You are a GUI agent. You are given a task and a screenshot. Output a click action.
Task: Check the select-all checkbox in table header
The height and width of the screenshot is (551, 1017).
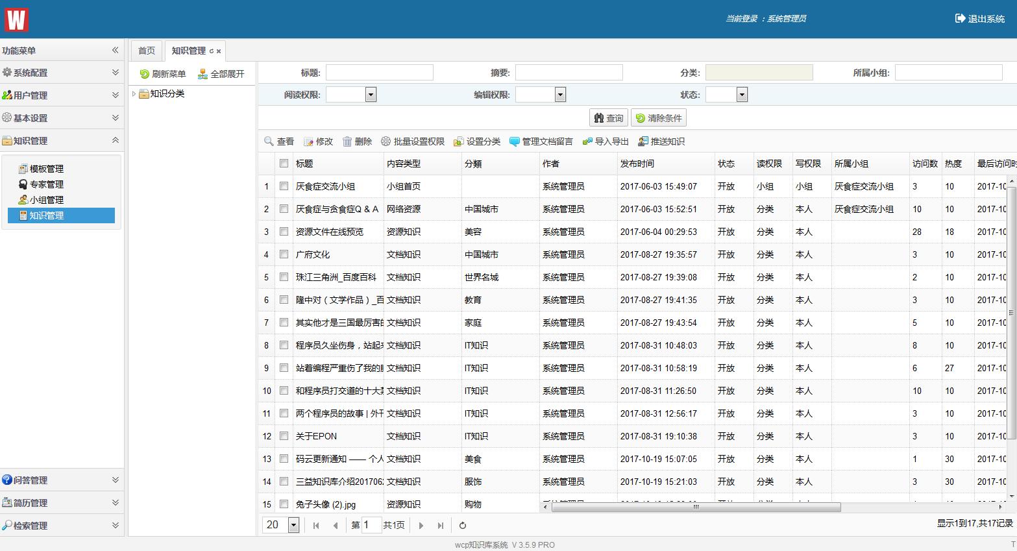point(284,164)
